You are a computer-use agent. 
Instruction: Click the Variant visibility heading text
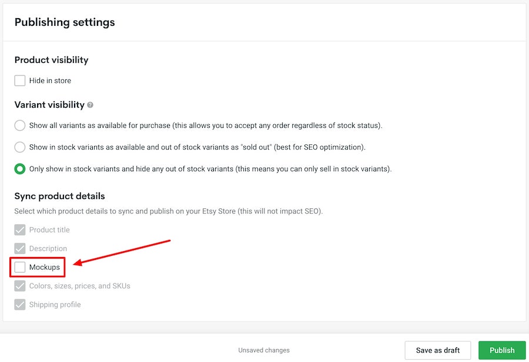click(x=49, y=104)
